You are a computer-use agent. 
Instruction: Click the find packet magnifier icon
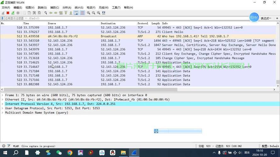pyautogui.click(x=46, y=13)
